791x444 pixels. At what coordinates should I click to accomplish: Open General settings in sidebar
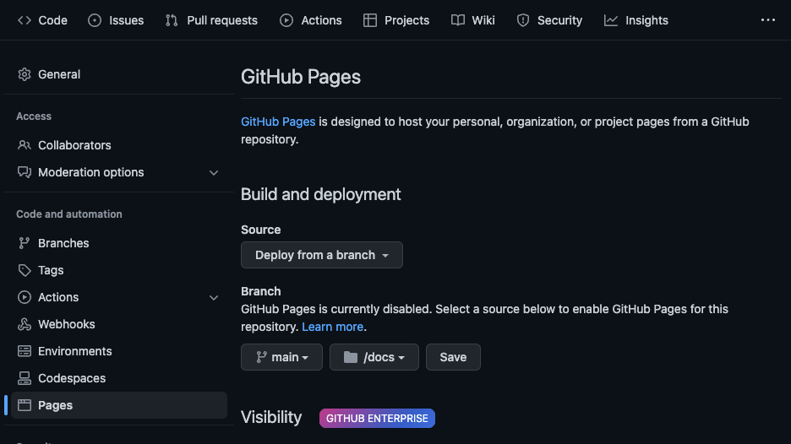click(x=119, y=74)
